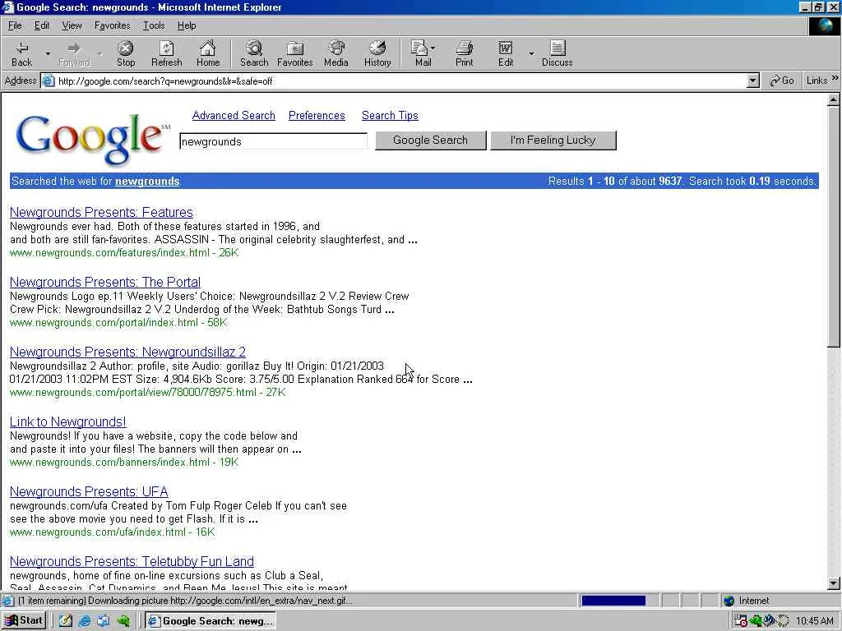Click the green quick launch icon
The image size is (842, 631).
click(x=123, y=621)
